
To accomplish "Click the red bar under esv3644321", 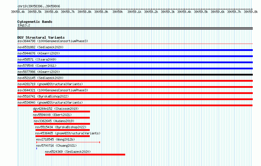I will tap(135, 93).
